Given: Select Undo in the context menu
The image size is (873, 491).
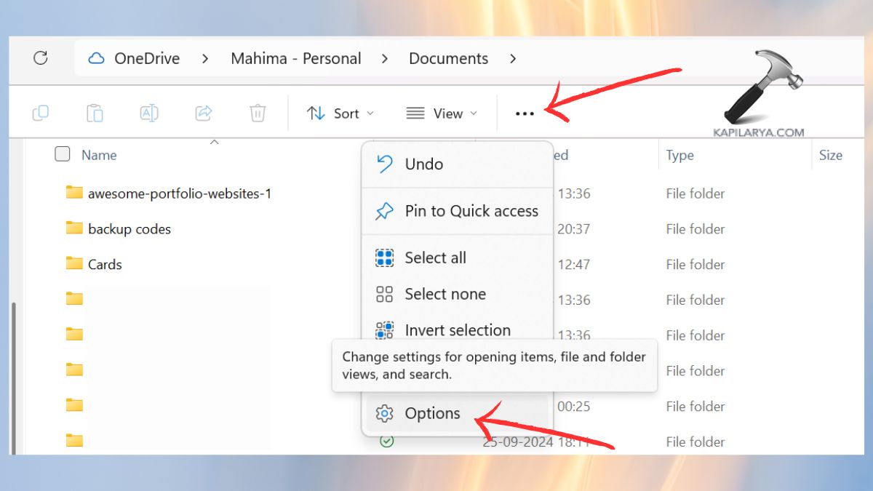Looking at the screenshot, I should (423, 164).
